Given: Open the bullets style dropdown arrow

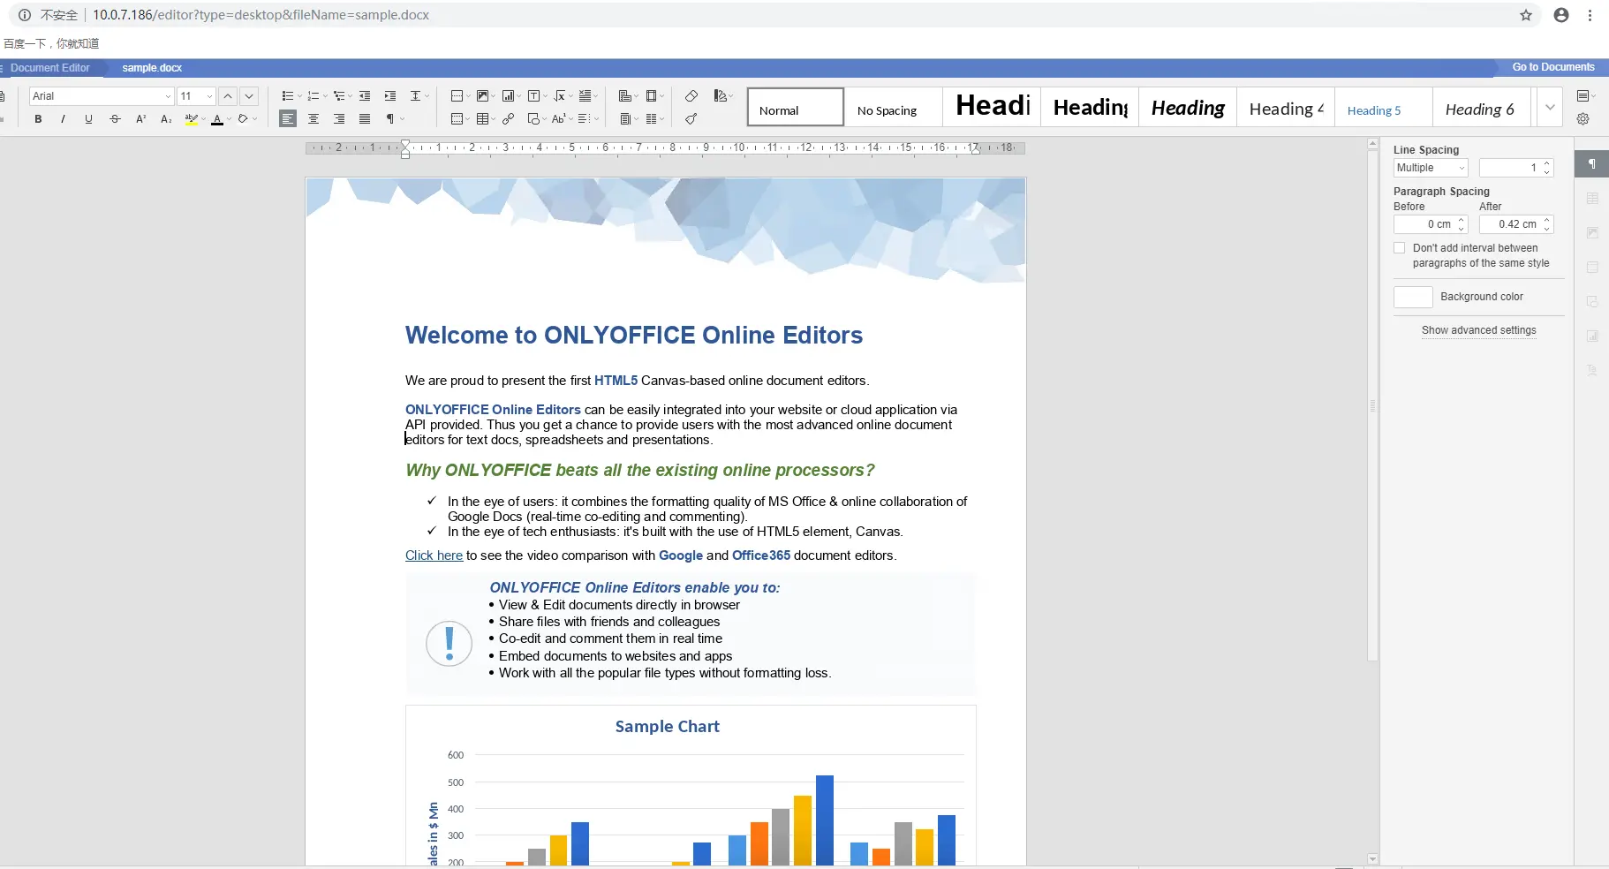Looking at the screenshot, I should pyautogui.click(x=299, y=96).
